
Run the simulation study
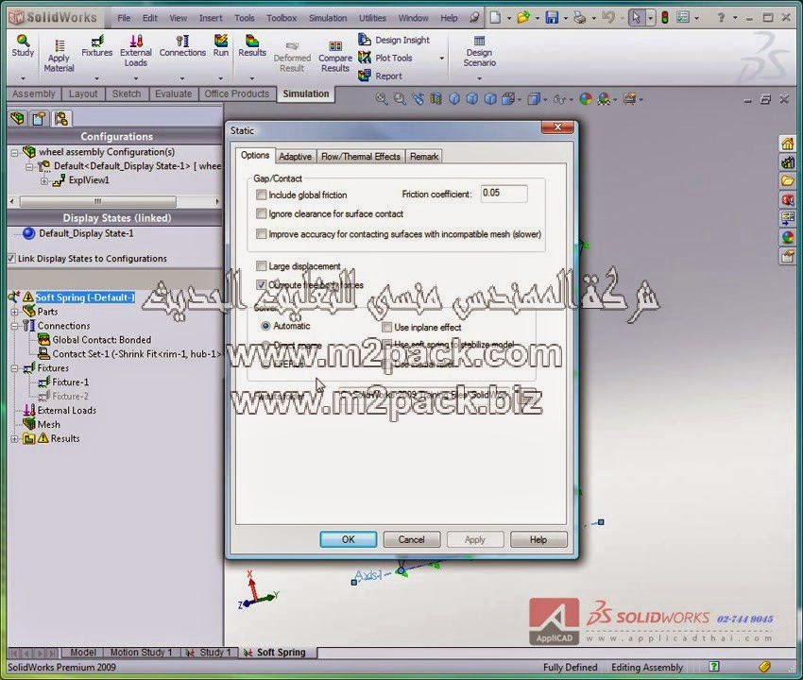pos(221,45)
